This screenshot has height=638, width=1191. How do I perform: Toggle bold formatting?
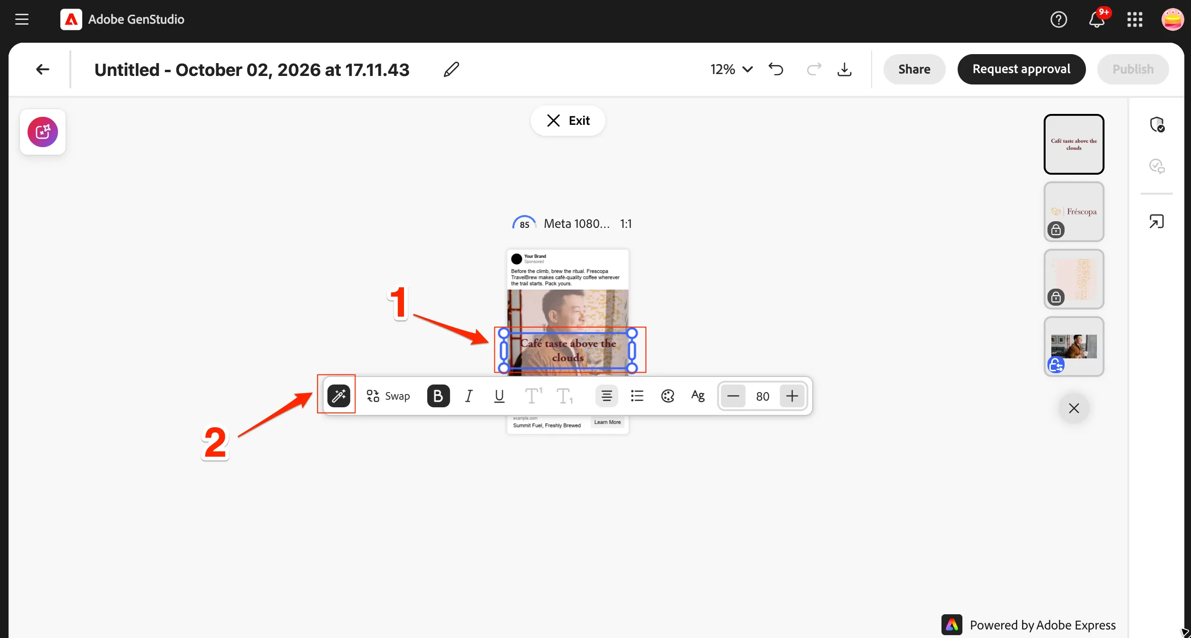(438, 396)
